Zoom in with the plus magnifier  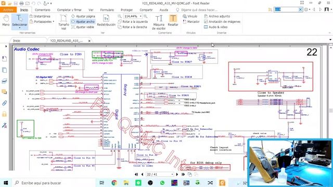146,16
